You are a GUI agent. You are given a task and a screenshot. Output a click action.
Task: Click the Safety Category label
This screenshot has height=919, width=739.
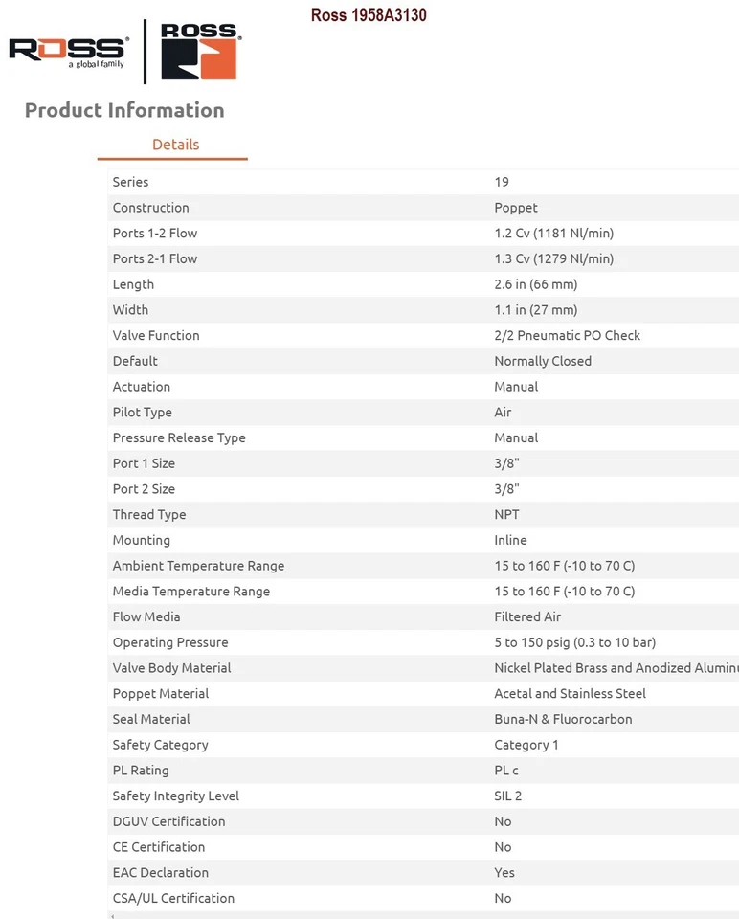(160, 745)
